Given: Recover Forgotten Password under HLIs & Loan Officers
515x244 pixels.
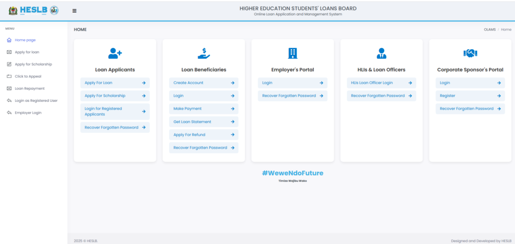Looking at the screenshot, I should 381,96.
